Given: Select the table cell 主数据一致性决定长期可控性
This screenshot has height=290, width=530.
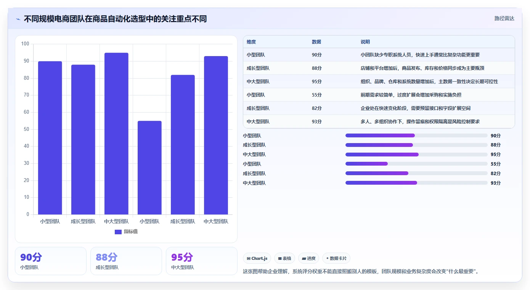Looking at the screenshot, I should (429, 81).
